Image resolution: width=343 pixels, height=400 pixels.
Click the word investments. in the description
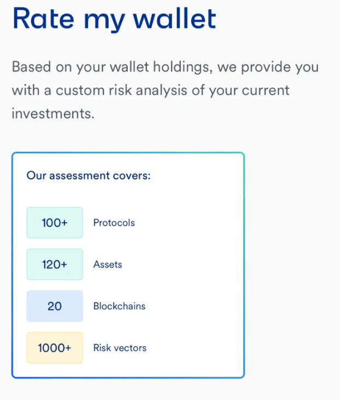click(53, 114)
